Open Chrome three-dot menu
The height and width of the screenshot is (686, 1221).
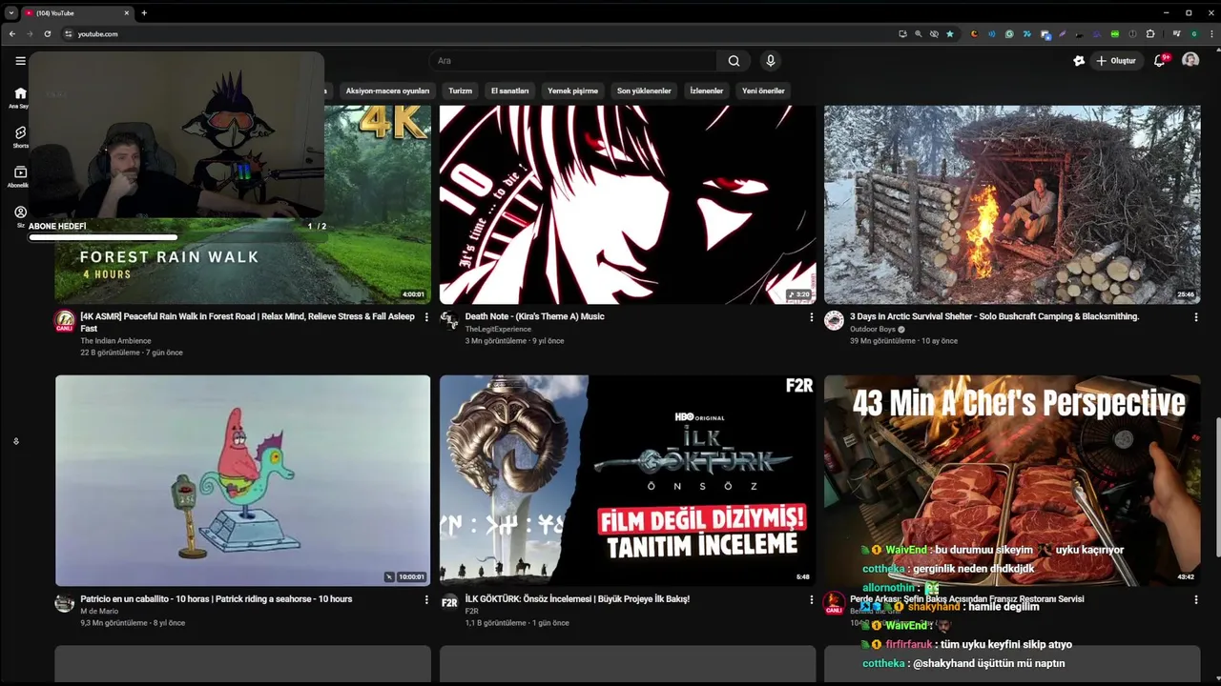click(x=1211, y=33)
